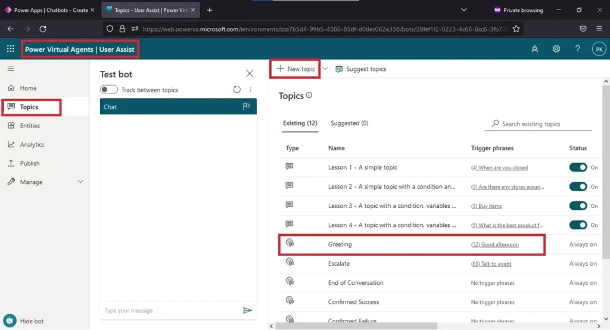Click the Hide bot icon
Viewport: 610px width, 330px height.
(10, 320)
